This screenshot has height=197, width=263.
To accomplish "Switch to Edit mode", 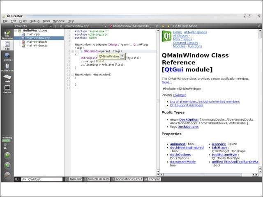I will coord(7,45).
